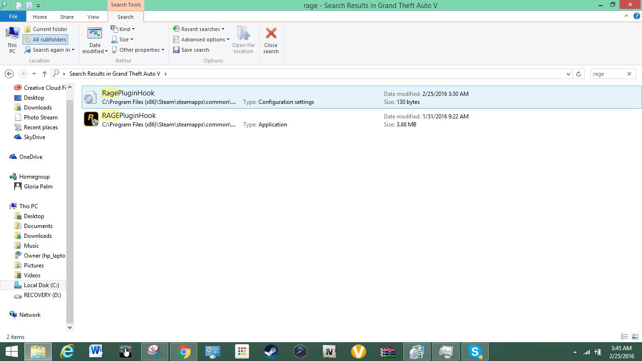Click the navigation pane scroll up arrow
642x361 pixels.
click(70, 87)
